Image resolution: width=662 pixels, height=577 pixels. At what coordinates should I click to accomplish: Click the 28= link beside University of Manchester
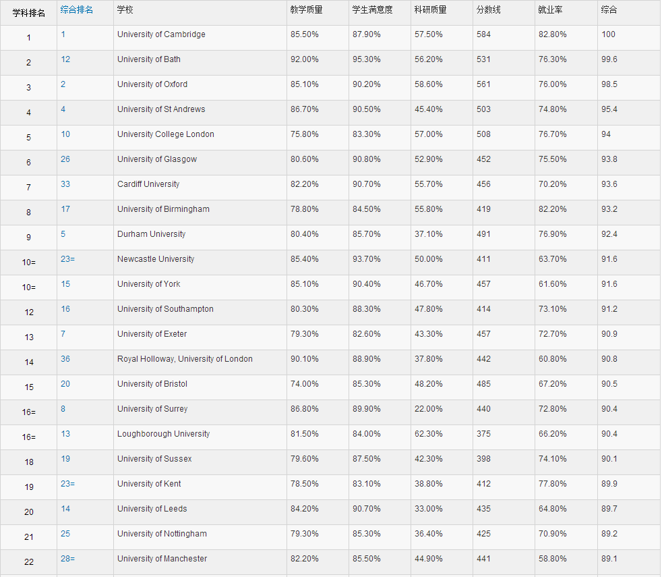(67, 559)
